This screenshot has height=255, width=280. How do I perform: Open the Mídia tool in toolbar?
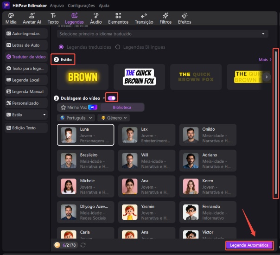11,19
